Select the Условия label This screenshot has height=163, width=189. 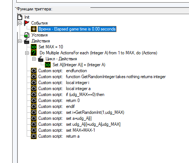pyautogui.click(x=40, y=35)
